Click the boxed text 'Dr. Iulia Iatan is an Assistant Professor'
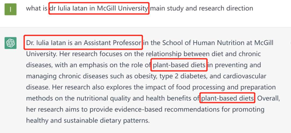The image size is (291, 133). pyautogui.click(x=83, y=43)
